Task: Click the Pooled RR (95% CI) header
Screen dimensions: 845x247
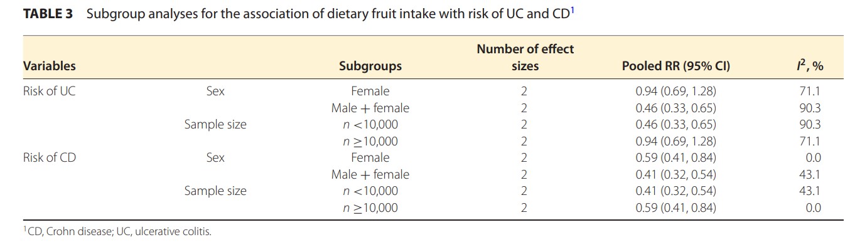Action: pos(675,66)
